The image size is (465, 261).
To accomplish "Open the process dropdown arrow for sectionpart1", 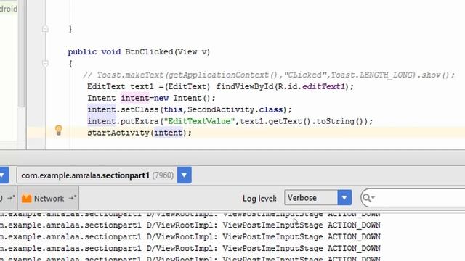I will tap(184, 175).
